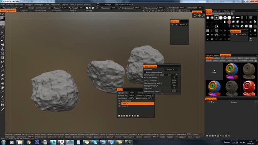This screenshot has width=258, height=145.
Task: Choose the first soft round brush alpha
Action: coord(208,18)
